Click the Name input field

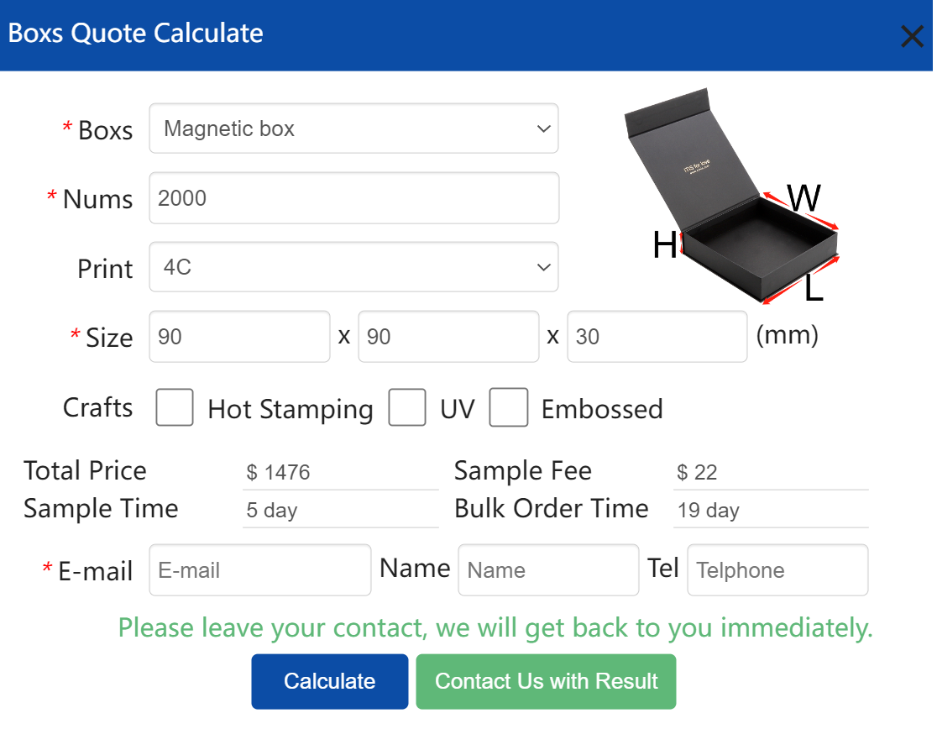coord(548,570)
